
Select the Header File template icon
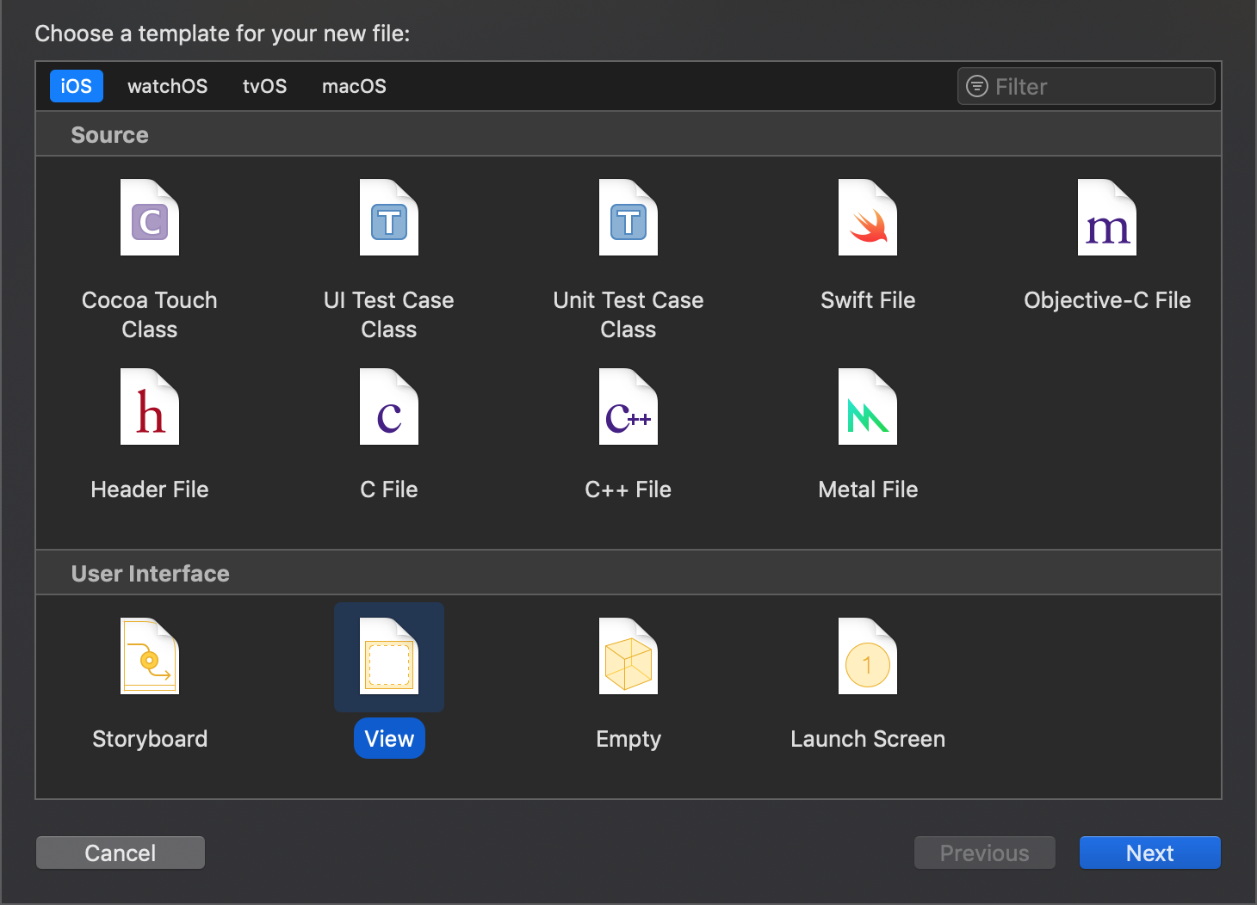(150, 407)
